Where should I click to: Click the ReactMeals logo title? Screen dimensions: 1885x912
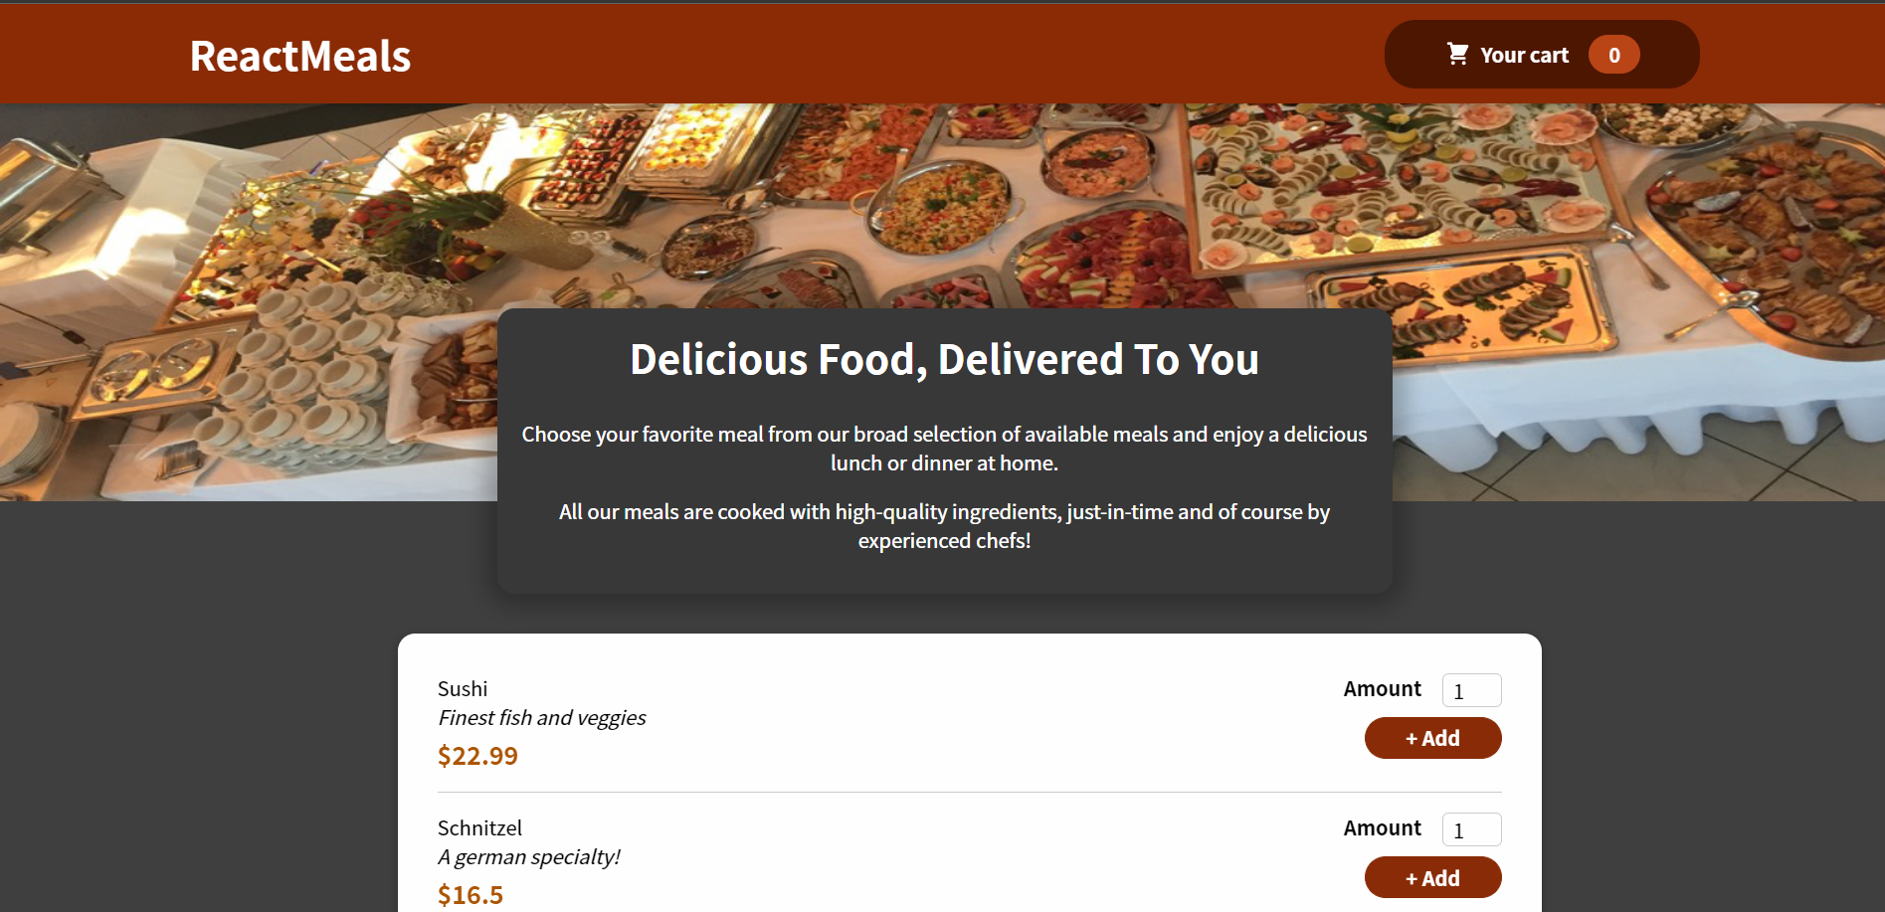point(300,56)
